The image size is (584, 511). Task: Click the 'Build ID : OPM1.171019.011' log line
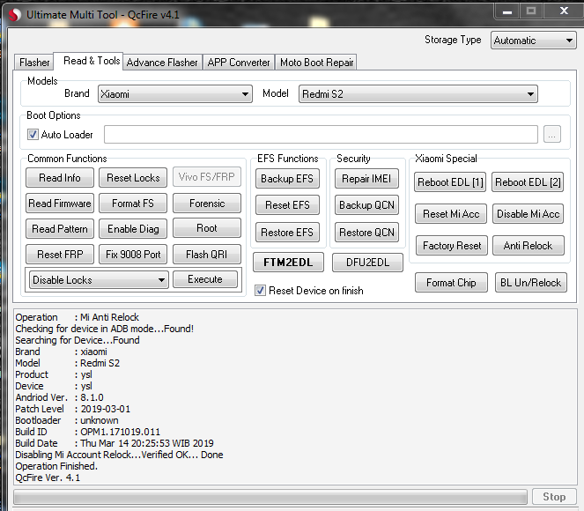pos(87,432)
